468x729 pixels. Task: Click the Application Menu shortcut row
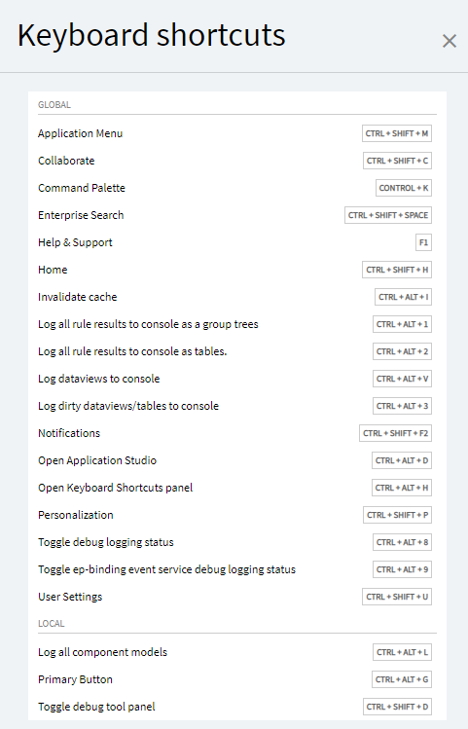237,133
